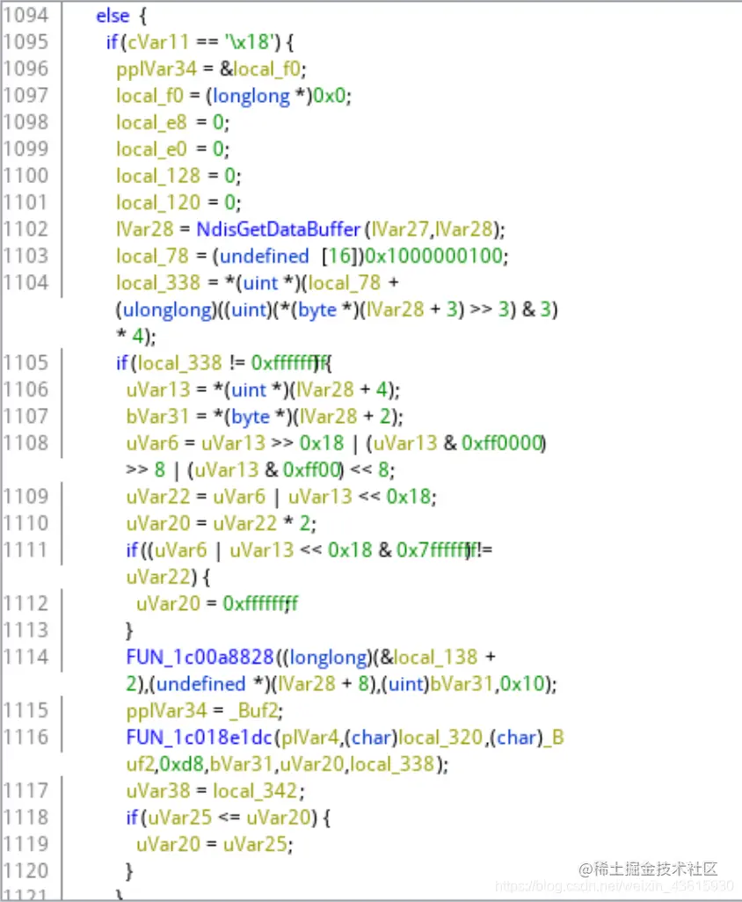Select uVar6 on line 1108
The height and width of the screenshot is (902, 742).
click(152, 443)
